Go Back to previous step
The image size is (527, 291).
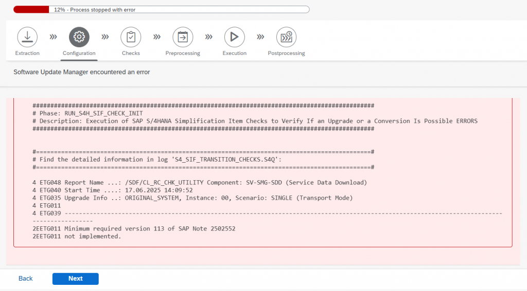[26, 279]
